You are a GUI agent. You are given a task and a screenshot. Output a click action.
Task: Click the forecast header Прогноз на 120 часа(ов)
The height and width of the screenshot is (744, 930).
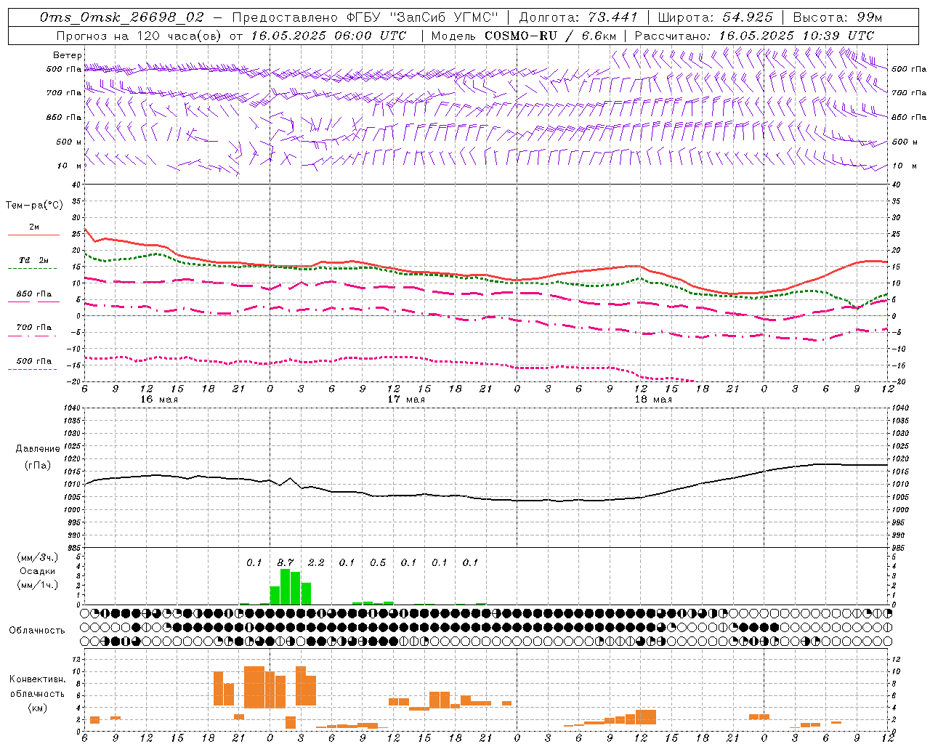click(x=139, y=36)
